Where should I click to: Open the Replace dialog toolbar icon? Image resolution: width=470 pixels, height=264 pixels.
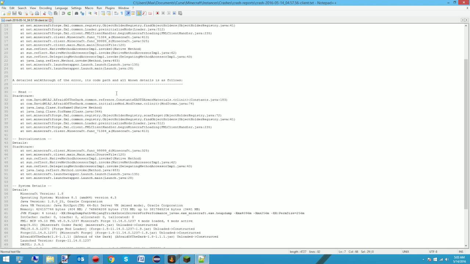[x=82, y=13]
